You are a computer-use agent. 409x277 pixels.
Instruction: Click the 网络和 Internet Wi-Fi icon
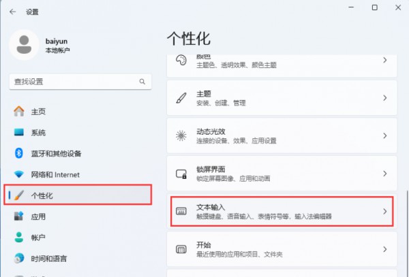18,174
